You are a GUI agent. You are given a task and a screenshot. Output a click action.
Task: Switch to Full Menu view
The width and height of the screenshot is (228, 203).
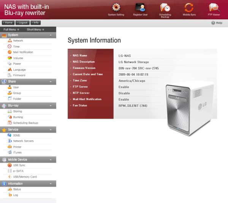11,29
